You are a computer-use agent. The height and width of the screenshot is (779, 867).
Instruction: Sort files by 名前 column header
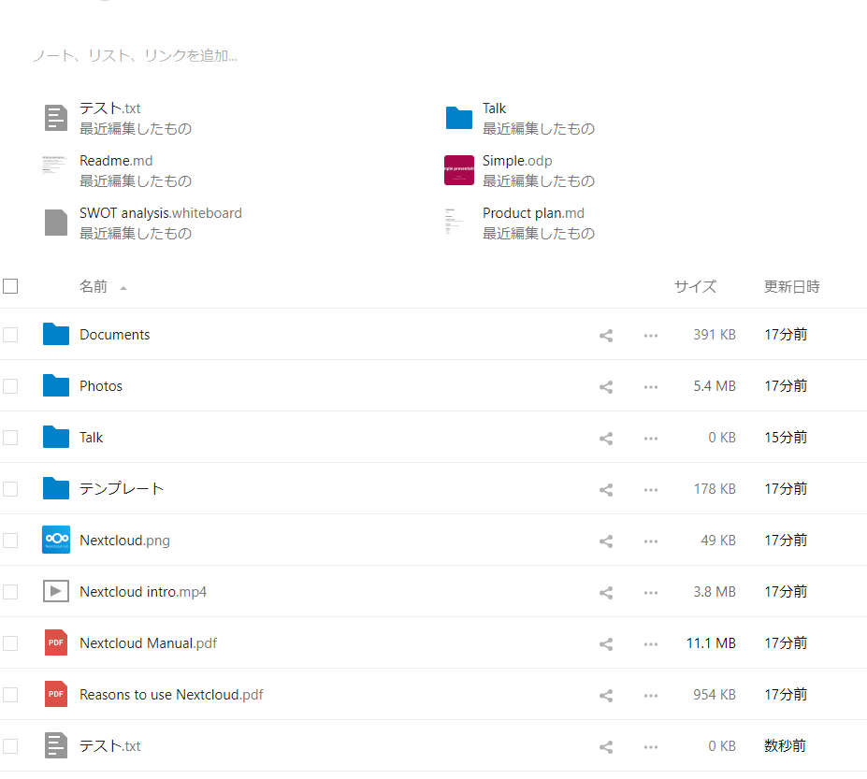click(x=93, y=286)
